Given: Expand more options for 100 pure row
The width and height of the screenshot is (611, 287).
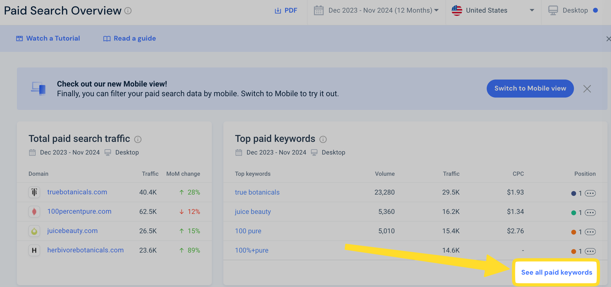Looking at the screenshot, I should click(x=590, y=232).
